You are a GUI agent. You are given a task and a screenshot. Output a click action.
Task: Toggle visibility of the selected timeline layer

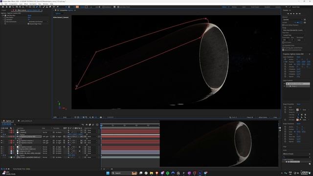(1, 136)
